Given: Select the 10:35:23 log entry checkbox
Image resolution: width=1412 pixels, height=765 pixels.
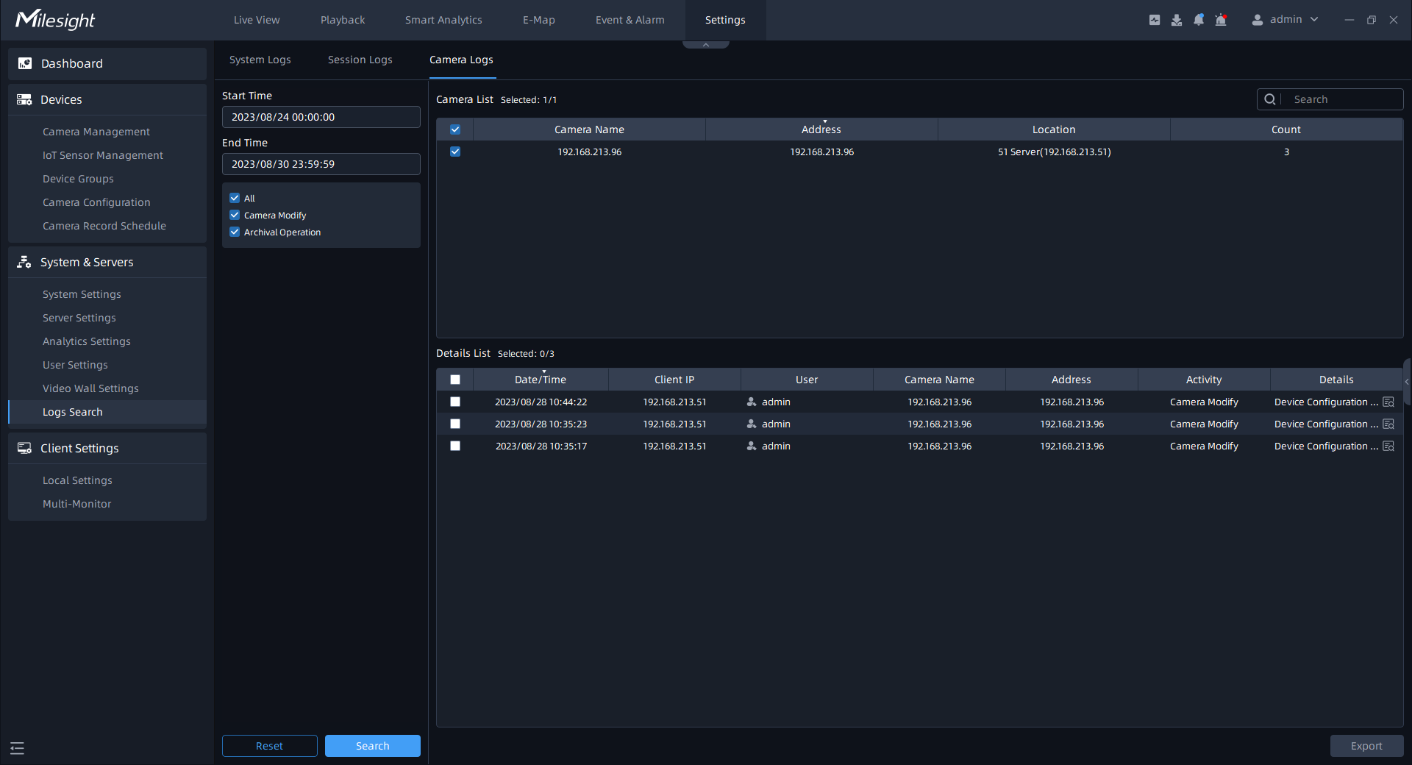Looking at the screenshot, I should [x=455, y=424].
